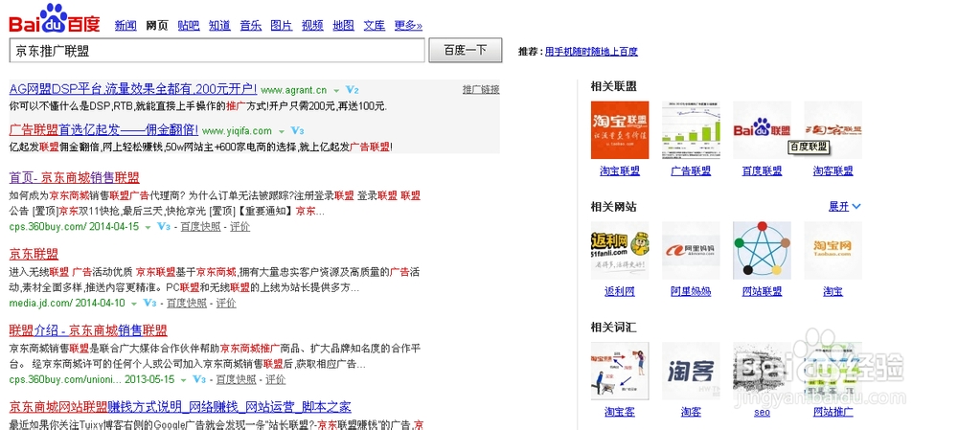Click the 百度联盟 logo thumbnail
This screenshot has height=430, width=958.
[762, 130]
